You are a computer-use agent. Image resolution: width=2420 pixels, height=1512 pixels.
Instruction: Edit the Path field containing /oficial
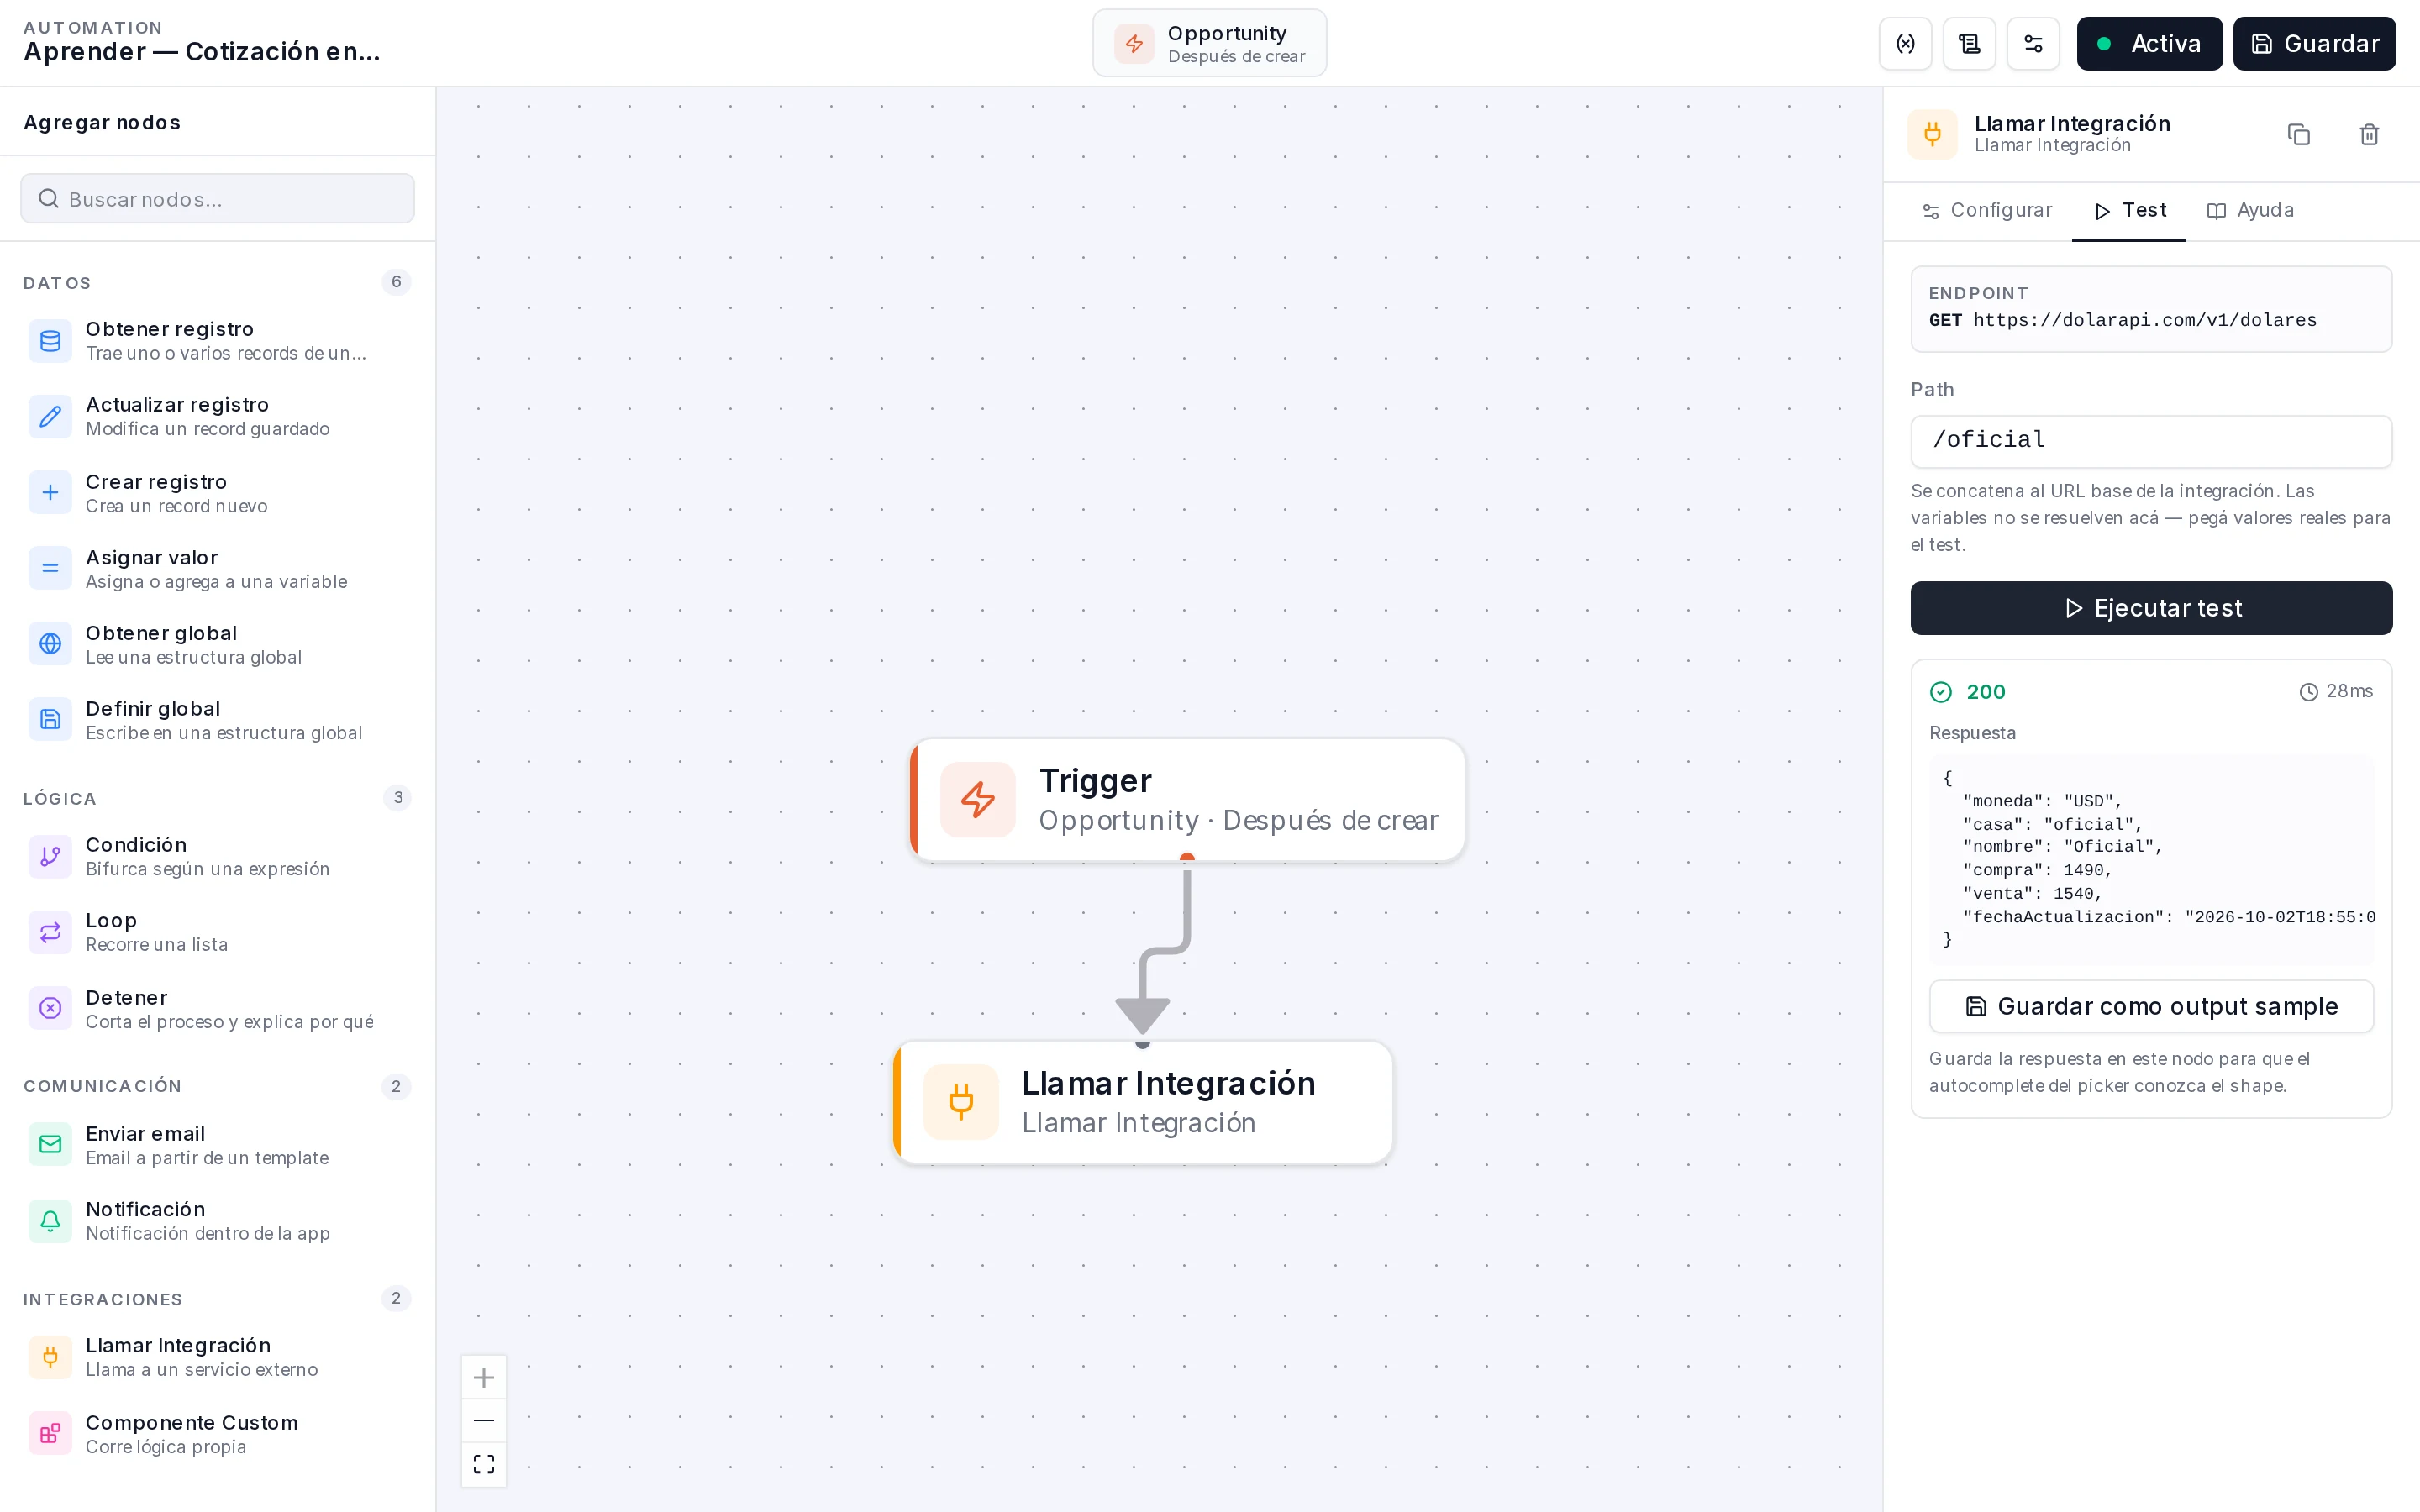(x=2151, y=441)
